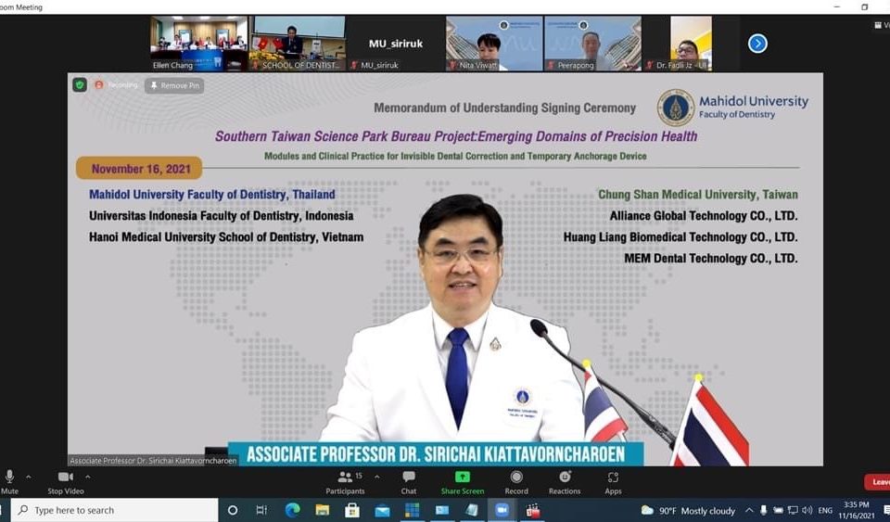Mute the microphone in Zoom
The width and height of the screenshot is (890, 522).
point(9,480)
